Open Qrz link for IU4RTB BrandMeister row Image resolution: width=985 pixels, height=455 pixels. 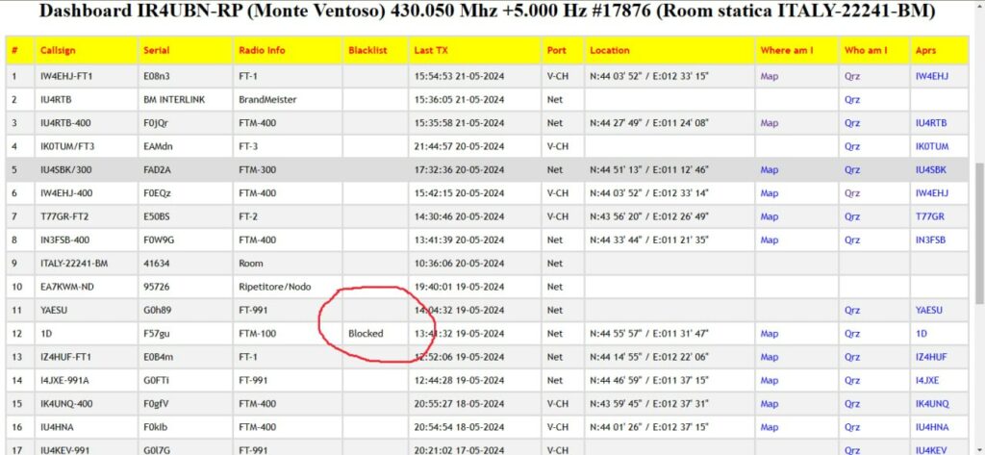pyautogui.click(x=852, y=100)
